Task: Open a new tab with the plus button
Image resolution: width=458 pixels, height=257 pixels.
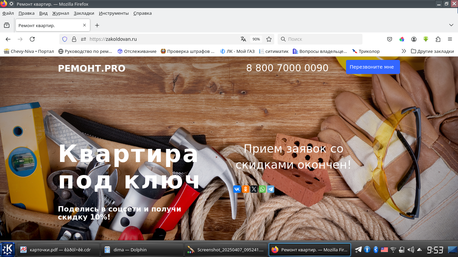Action: click(97, 25)
